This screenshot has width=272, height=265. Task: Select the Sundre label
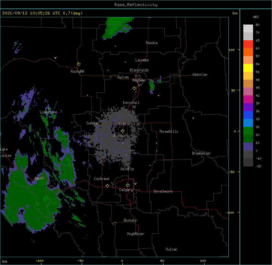(x=92, y=123)
